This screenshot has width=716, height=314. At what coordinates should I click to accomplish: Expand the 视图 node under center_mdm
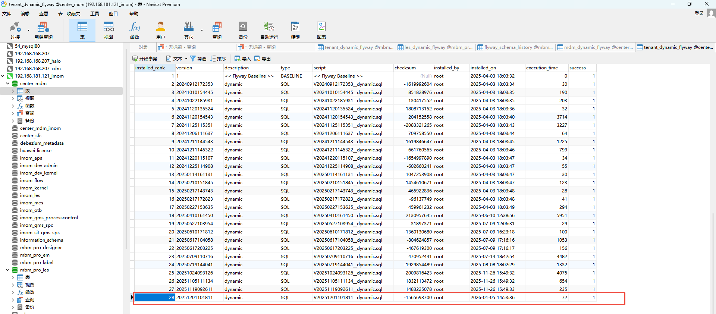click(x=13, y=98)
